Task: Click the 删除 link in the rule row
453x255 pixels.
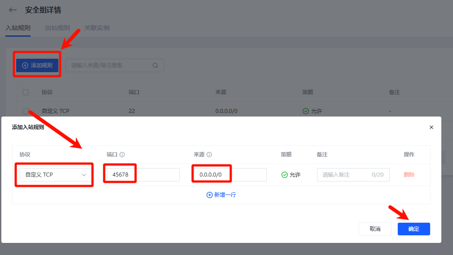Action: [x=409, y=175]
